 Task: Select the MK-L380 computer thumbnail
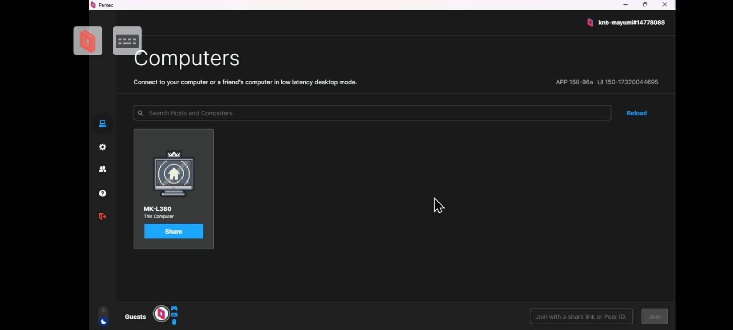[x=174, y=174]
